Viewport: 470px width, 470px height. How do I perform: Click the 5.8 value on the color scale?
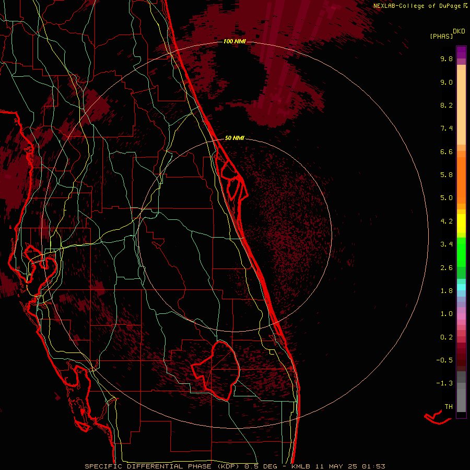click(x=446, y=175)
